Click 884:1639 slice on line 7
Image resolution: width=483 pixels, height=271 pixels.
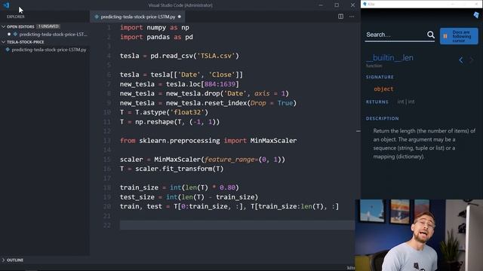[x=220, y=84]
